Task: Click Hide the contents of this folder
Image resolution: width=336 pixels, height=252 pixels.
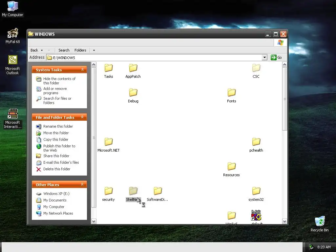Action: pyautogui.click(x=56, y=81)
